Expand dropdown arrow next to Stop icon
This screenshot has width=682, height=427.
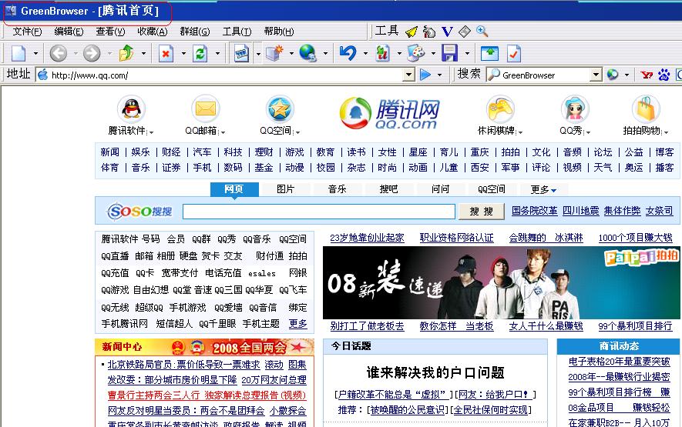coord(183,54)
